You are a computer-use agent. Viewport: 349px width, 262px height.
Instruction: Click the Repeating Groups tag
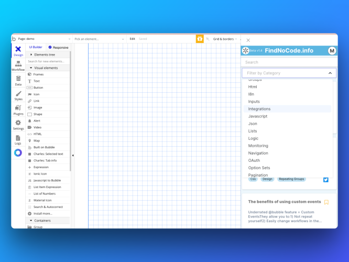click(291, 179)
